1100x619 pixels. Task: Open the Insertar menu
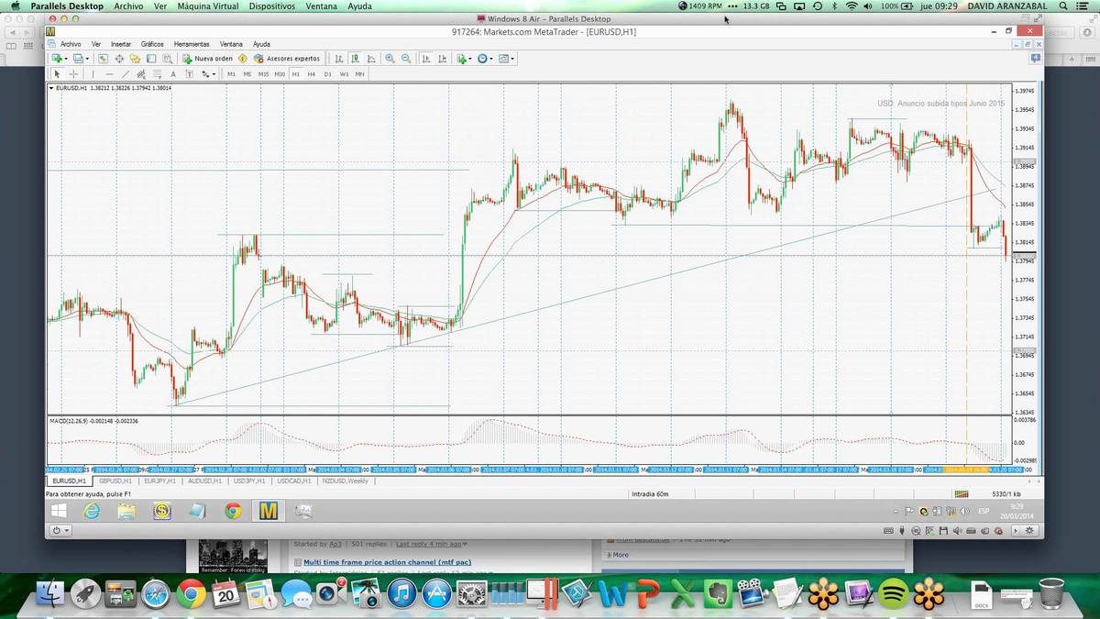tap(121, 44)
